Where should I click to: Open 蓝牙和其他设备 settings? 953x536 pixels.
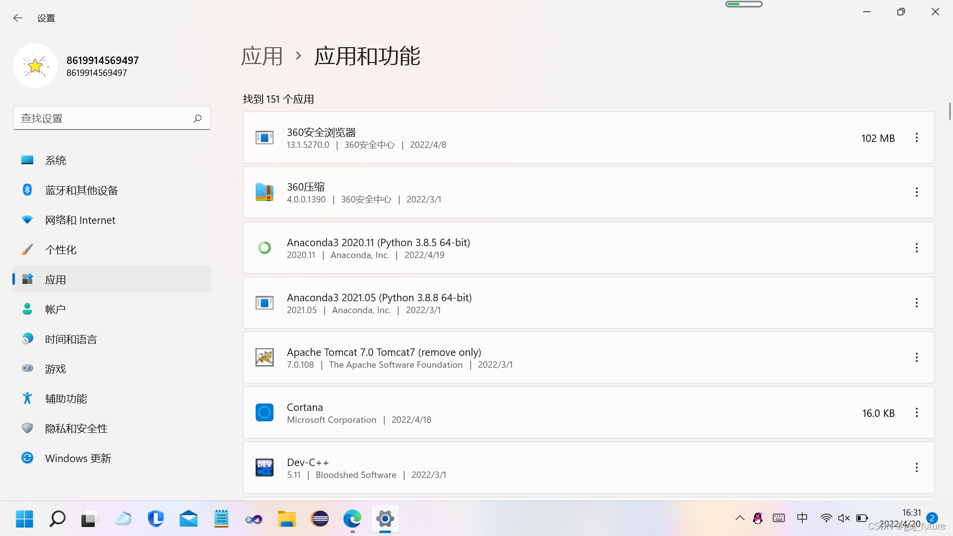(112, 190)
